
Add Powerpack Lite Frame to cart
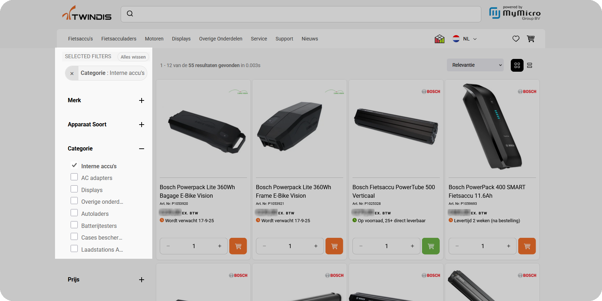tap(334, 246)
